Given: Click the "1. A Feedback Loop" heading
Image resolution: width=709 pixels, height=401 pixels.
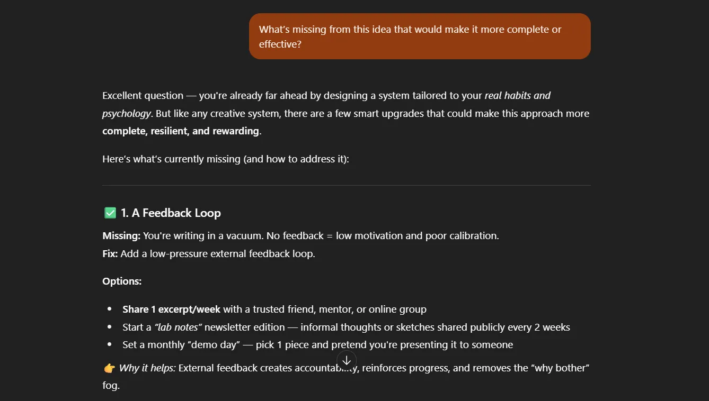Looking at the screenshot, I should click(x=171, y=213).
